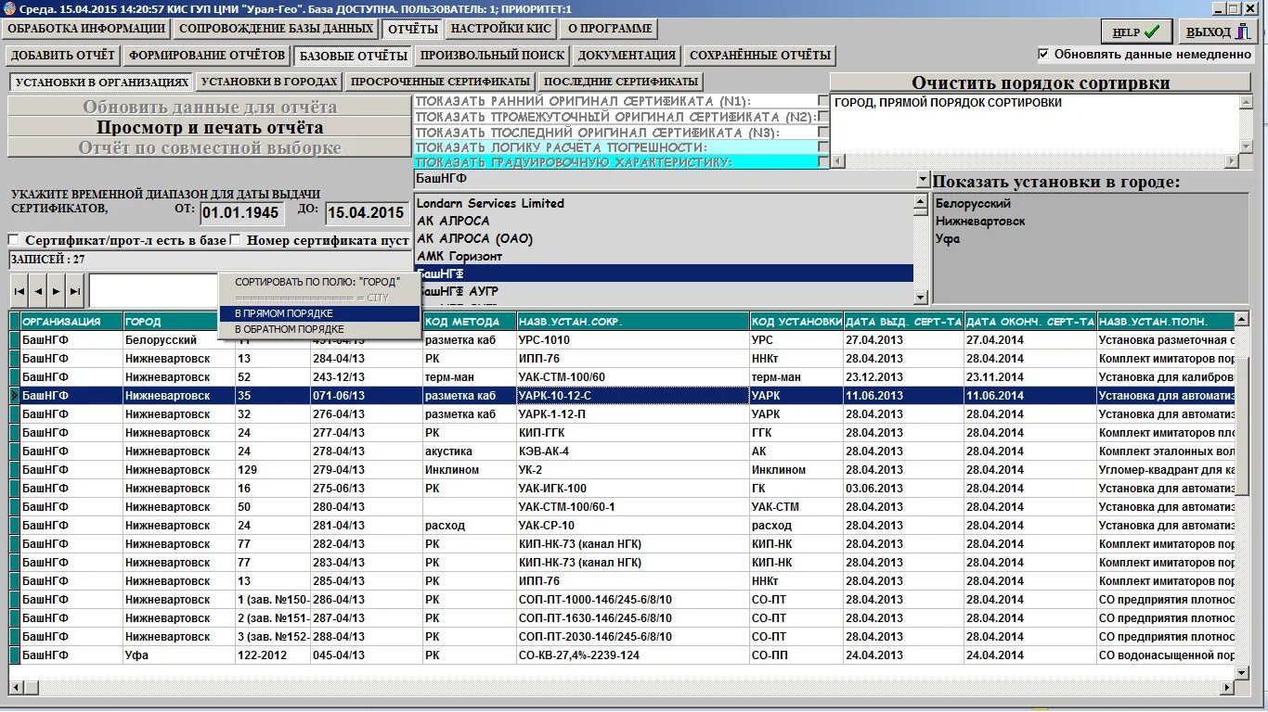The image size is (1268, 712).
Task: Click the start date field 01.01.1945
Action: point(240,212)
